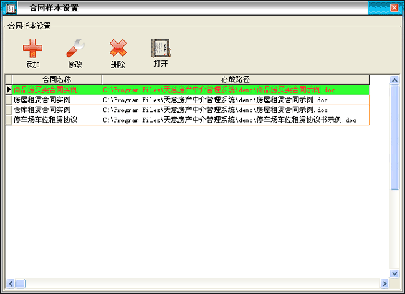Viewport: 405px width, 294px height.
Task: Click the horizontal scrollbar right arrow
Action: (384, 283)
